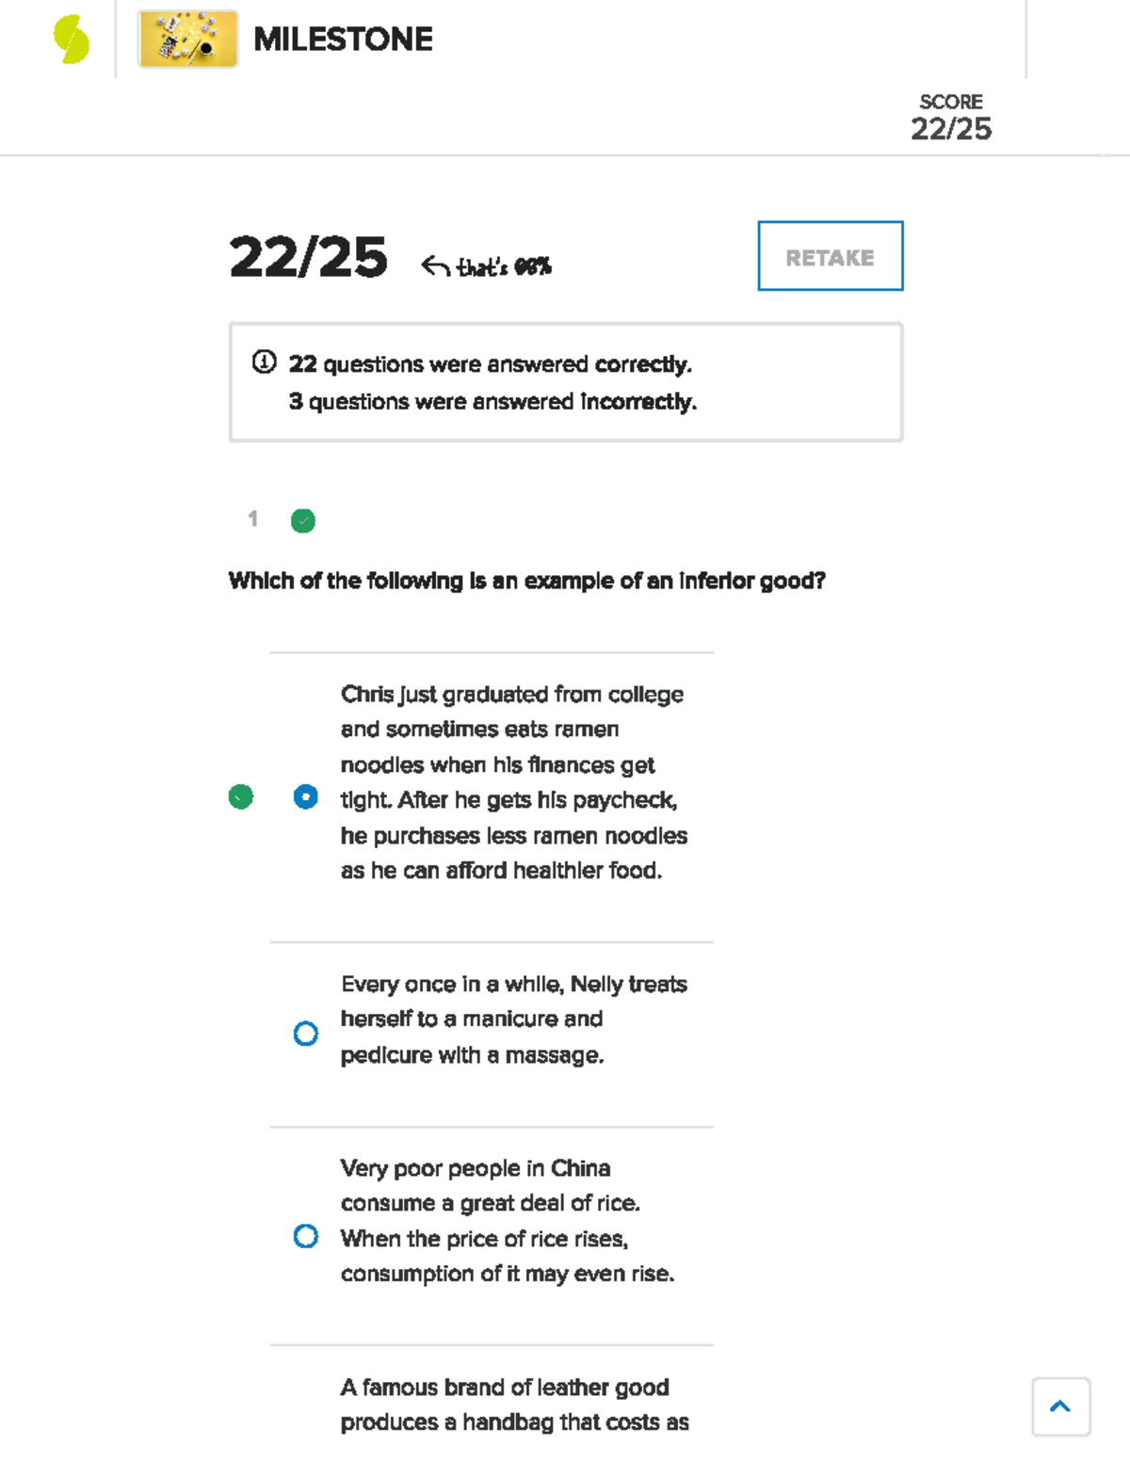
Task: Click the info icon in results box
Action: [x=264, y=362]
